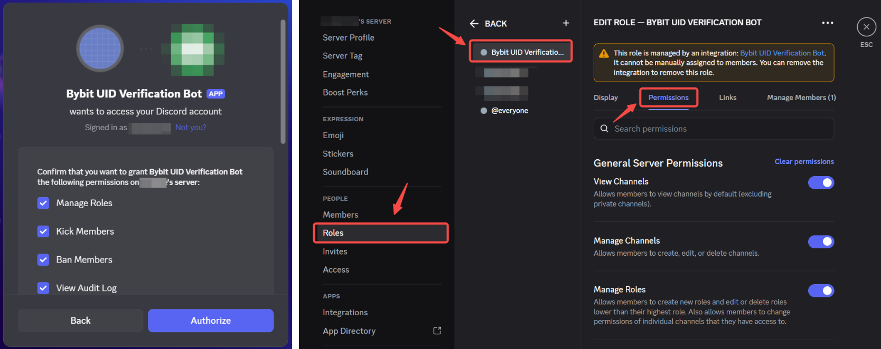Close settings with the ESC circle button
The height and width of the screenshot is (349, 881).
point(866,27)
